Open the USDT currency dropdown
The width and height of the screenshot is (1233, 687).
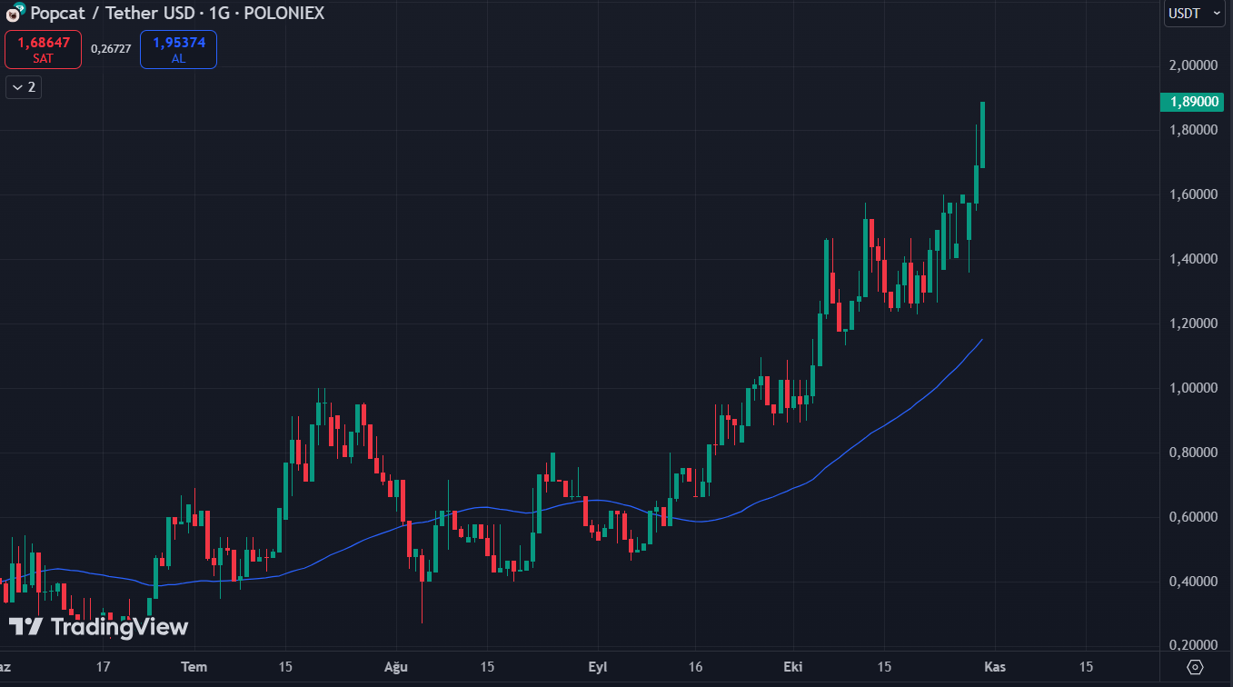1194,14
